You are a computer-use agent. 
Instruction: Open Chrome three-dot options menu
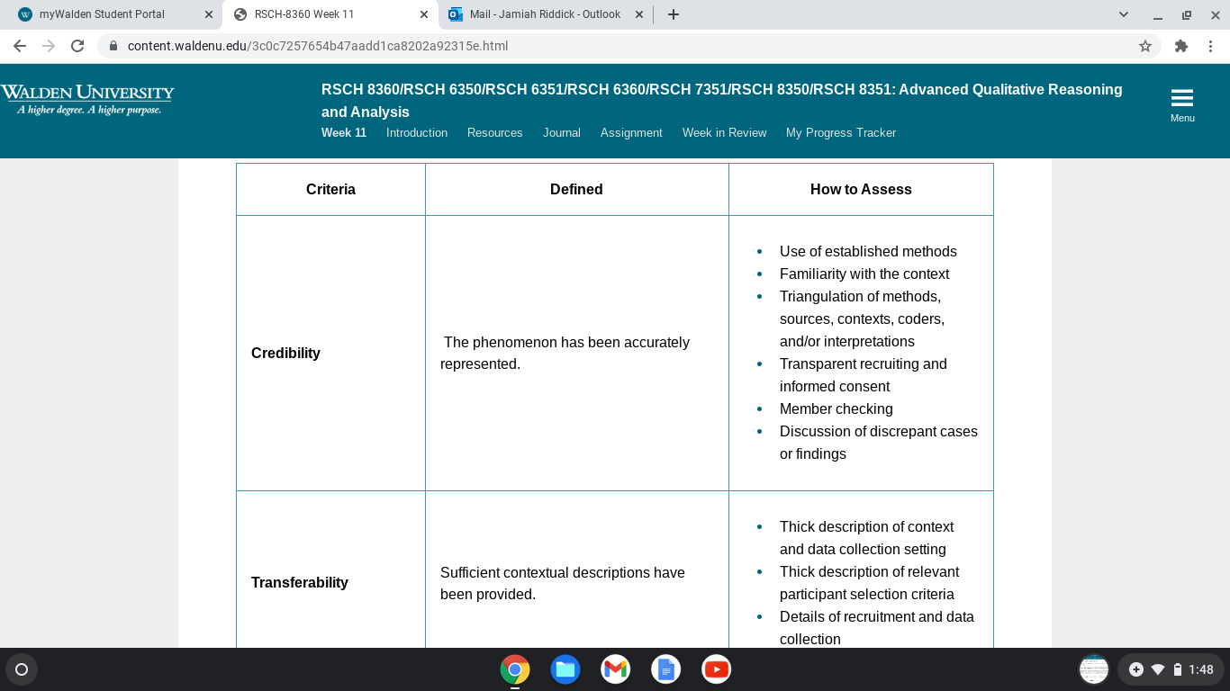click(x=1210, y=46)
